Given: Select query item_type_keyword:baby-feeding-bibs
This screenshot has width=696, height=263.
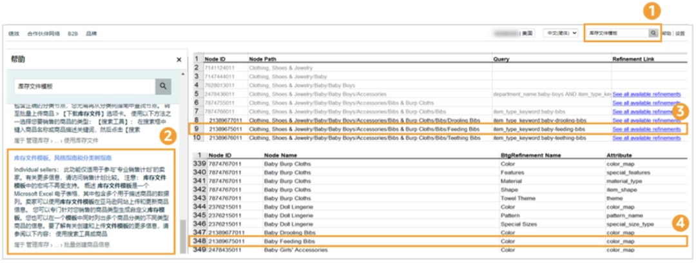Looking at the screenshot, I should coord(539,130).
